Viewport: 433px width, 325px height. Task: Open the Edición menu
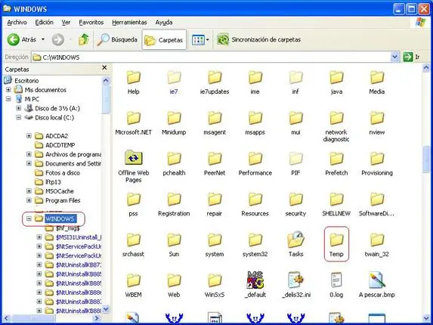[x=44, y=23]
